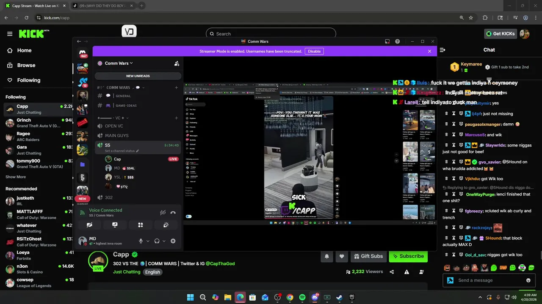The height and width of the screenshot is (304, 542).
Task: Focus Kick search field
Action: pyautogui.click(x=271, y=34)
